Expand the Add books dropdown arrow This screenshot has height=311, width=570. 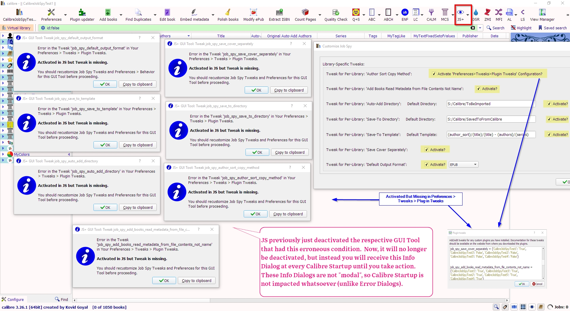(121, 15)
